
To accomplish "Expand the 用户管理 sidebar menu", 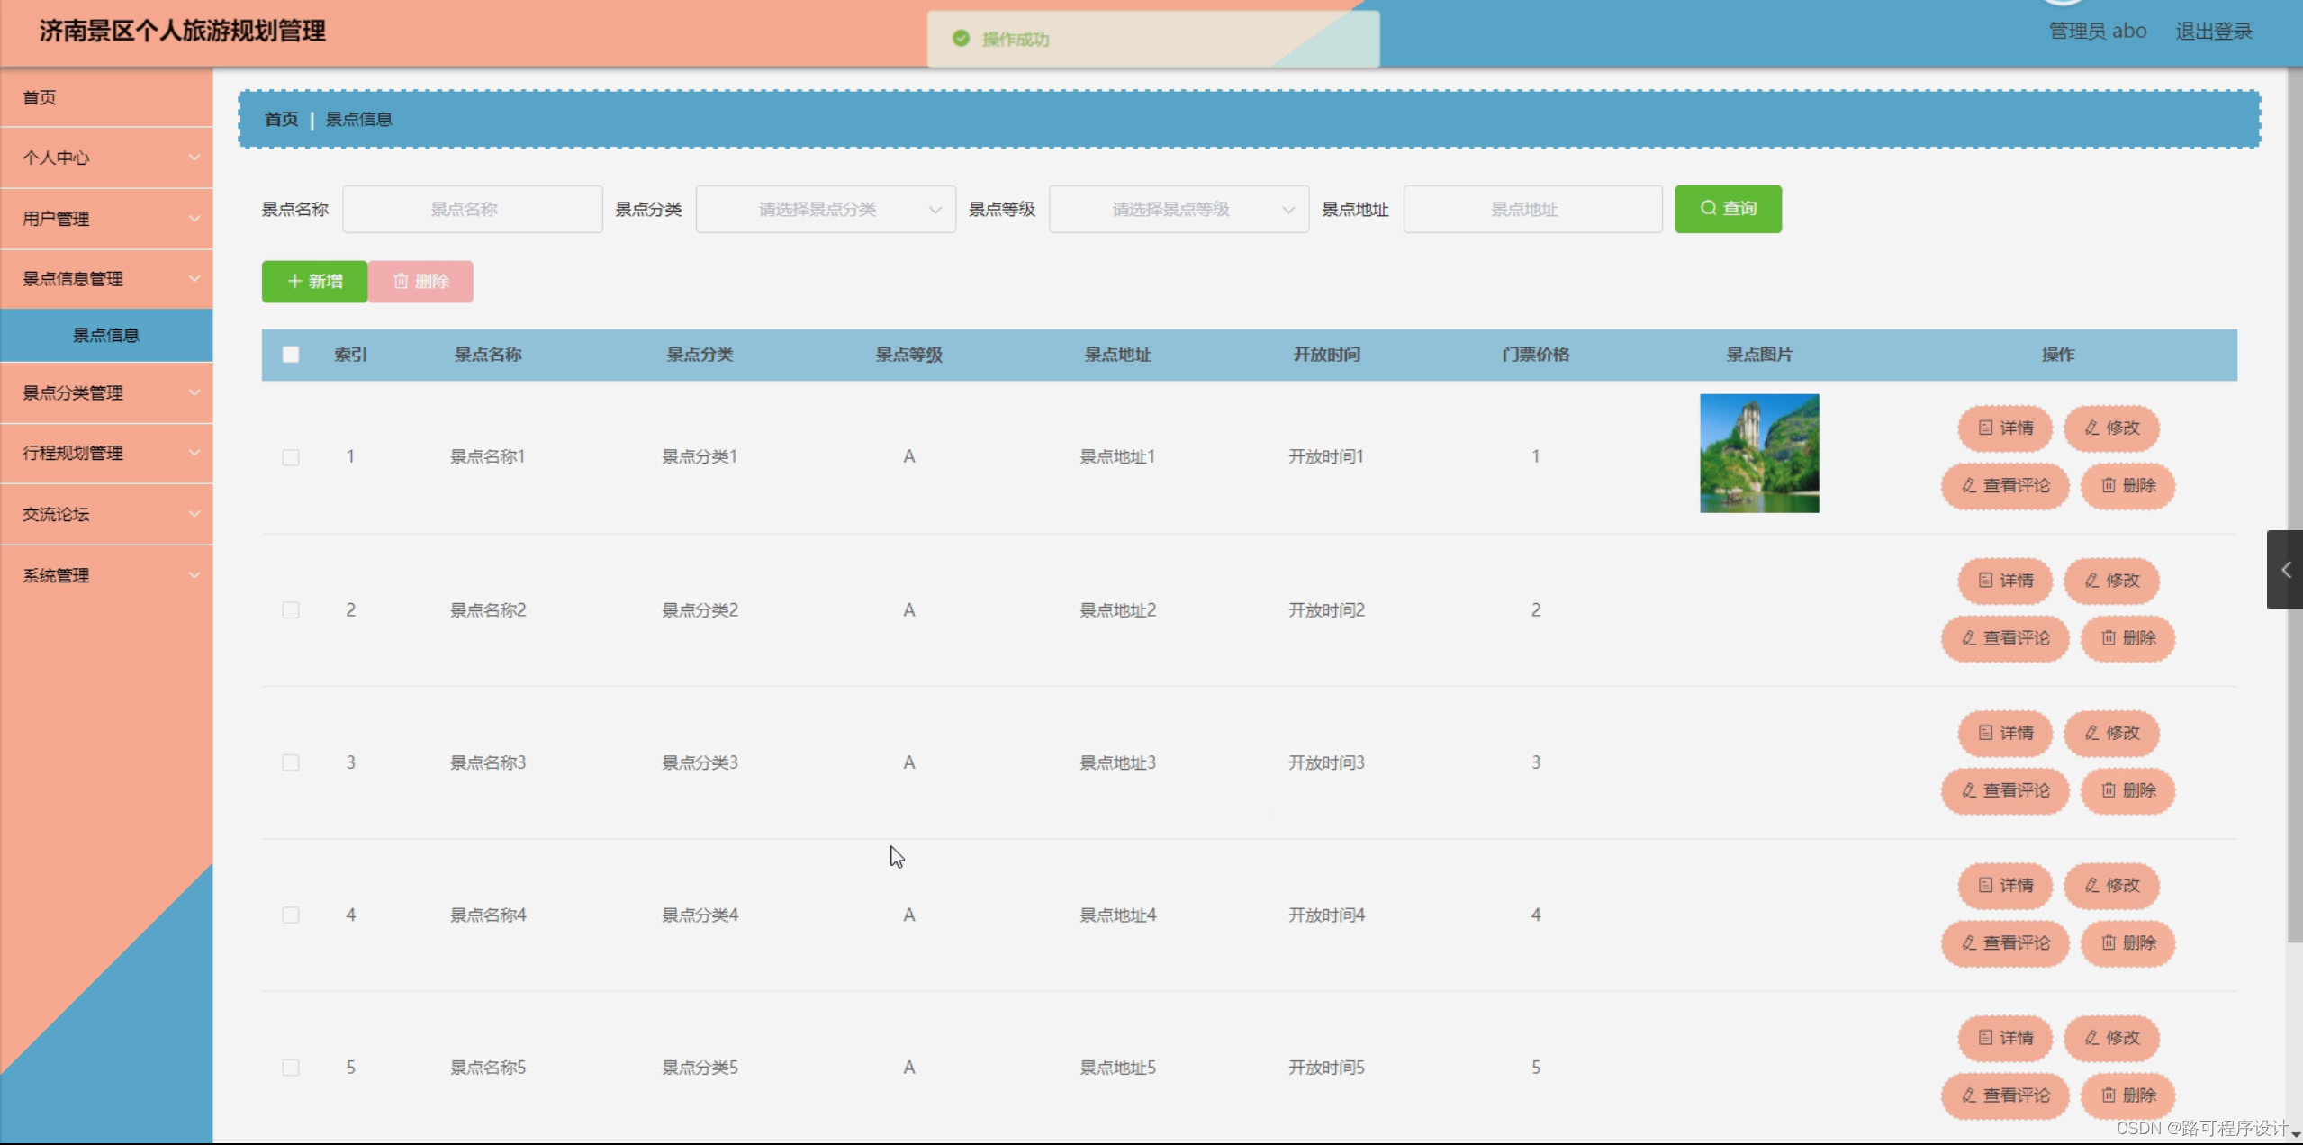I will pyautogui.click(x=106, y=219).
